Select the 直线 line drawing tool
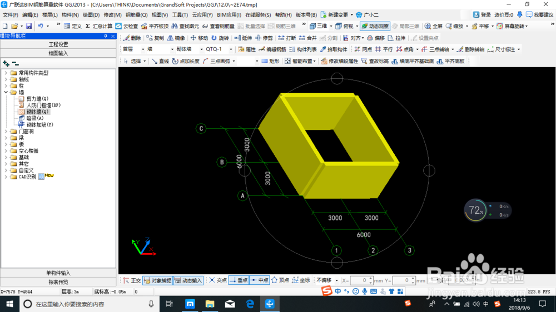Image resolution: width=556 pixels, height=312 pixels. tap(160, 61)
